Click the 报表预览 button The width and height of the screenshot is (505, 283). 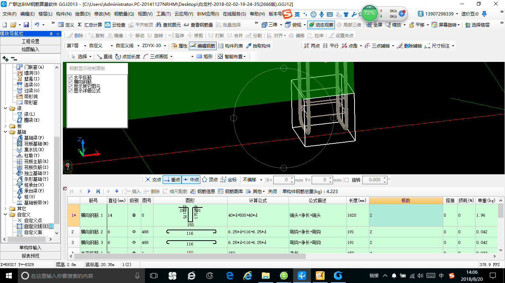(x=30, y=255)
